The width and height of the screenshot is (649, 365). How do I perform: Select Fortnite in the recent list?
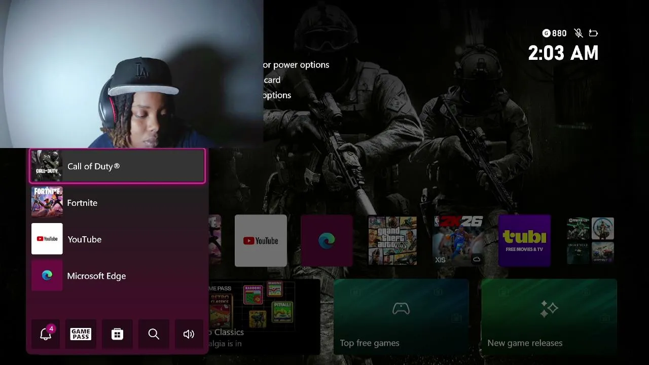117,203
